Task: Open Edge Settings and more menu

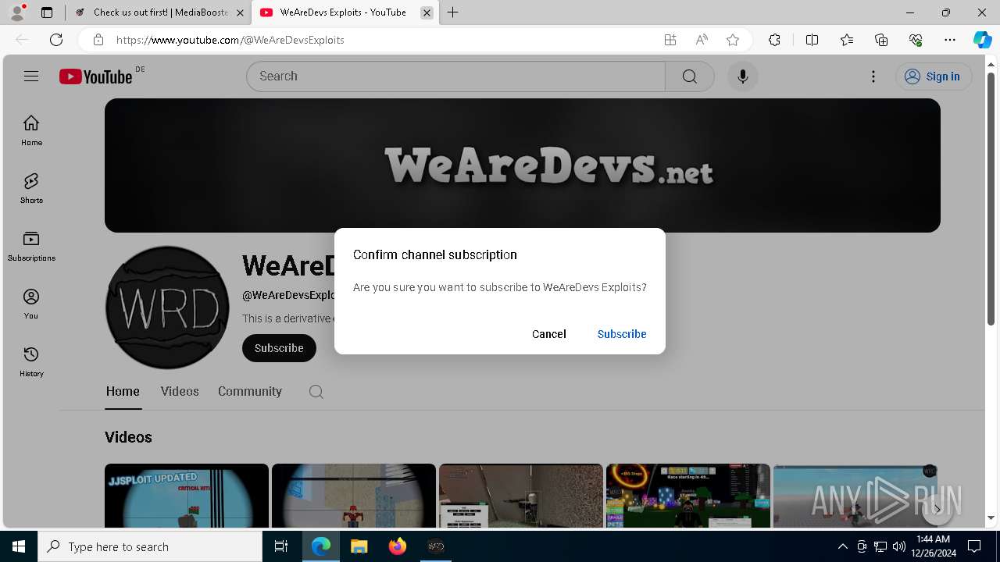Action: [950, 40]
